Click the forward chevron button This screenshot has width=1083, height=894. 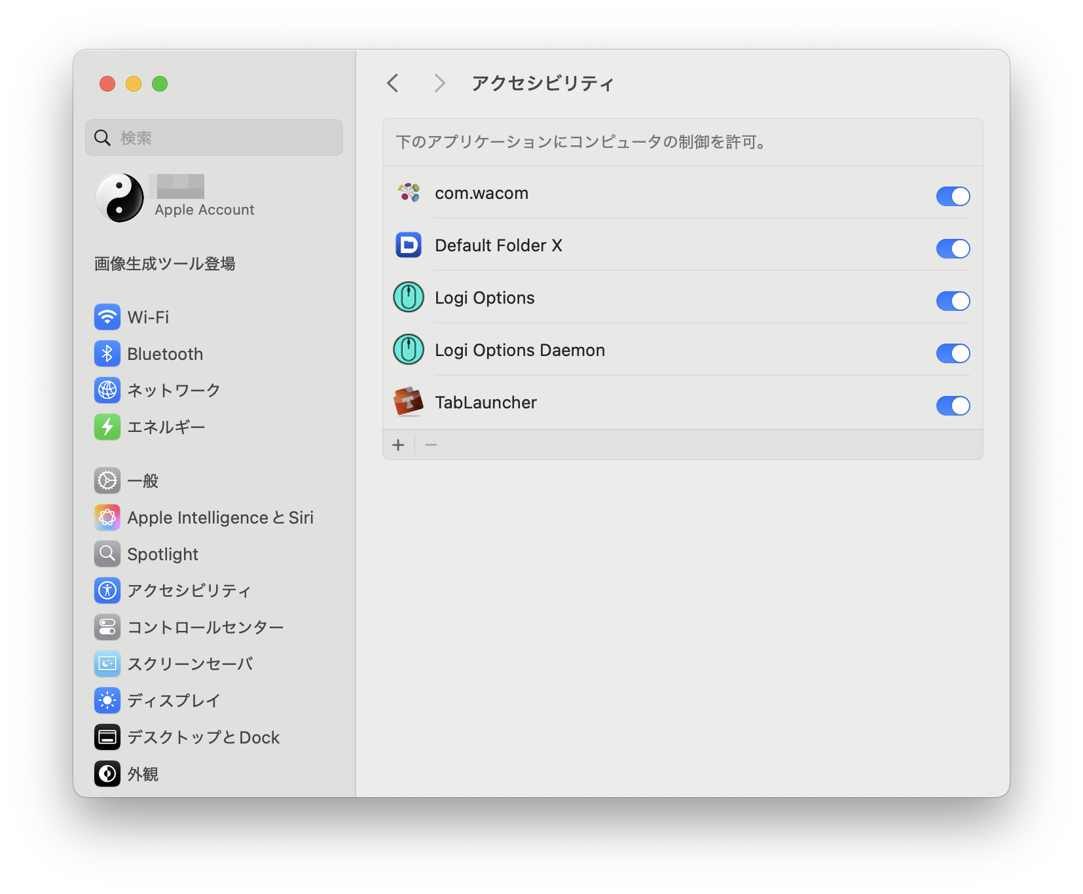(439, 83)
